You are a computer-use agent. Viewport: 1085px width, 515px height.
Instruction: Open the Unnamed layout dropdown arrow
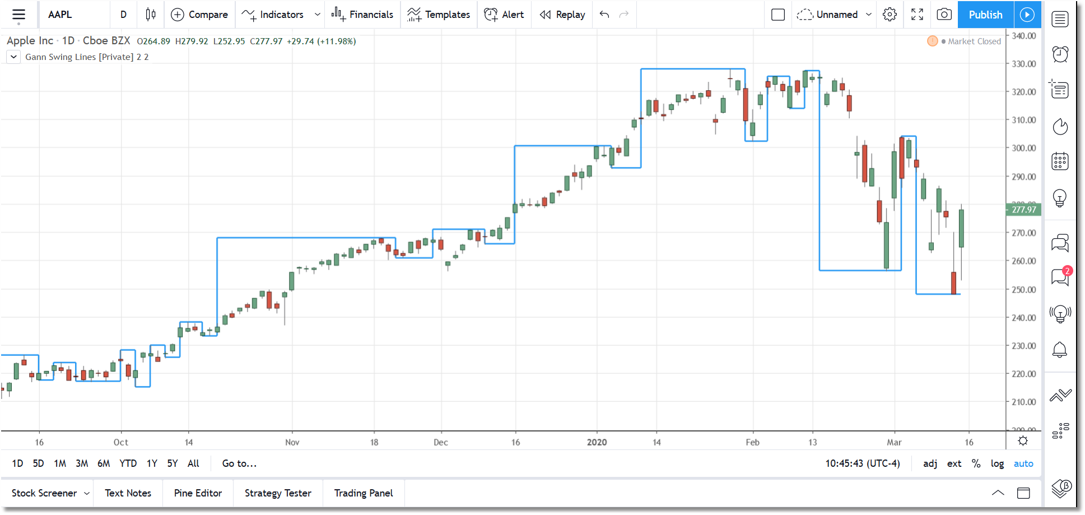click(x=869, y=15)
